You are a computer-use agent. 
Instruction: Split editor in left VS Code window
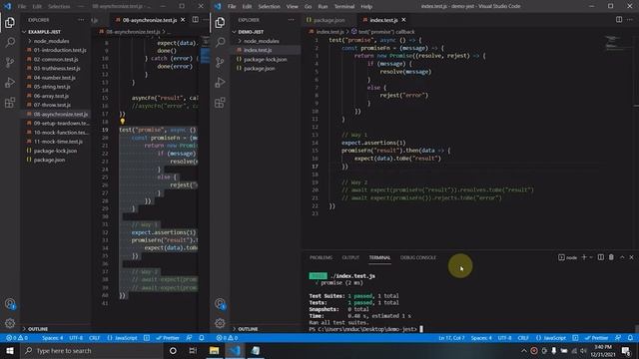coord(196,20)
